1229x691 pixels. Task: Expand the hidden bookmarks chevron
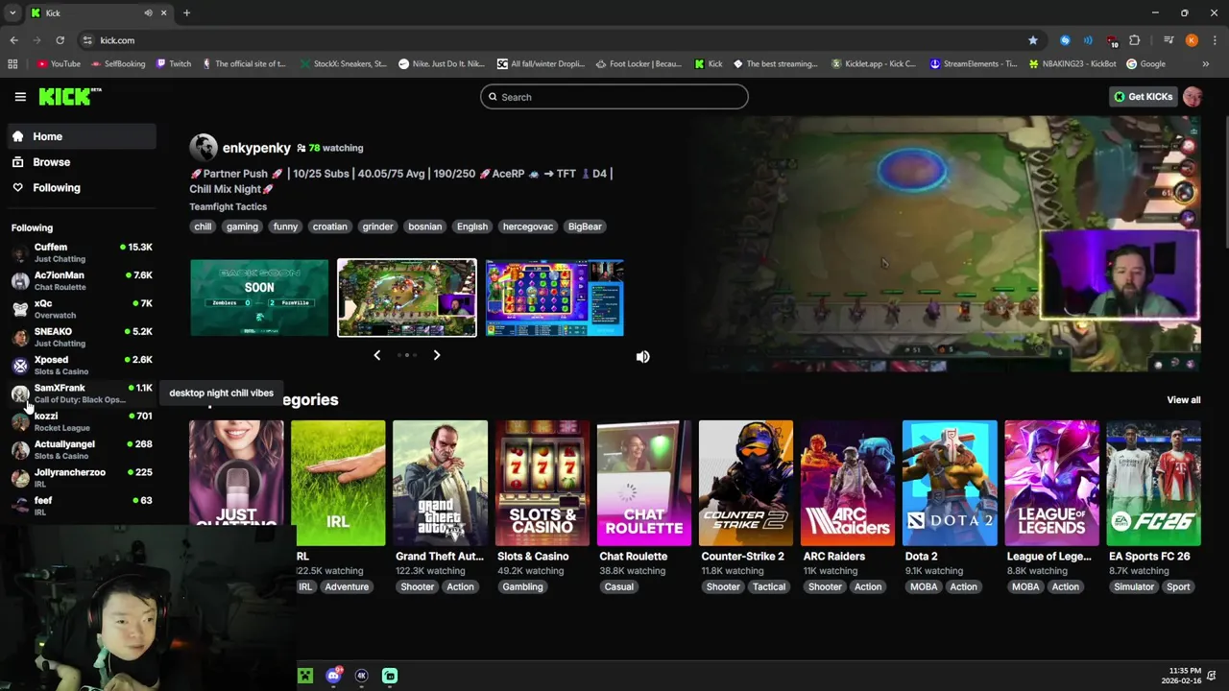point(1205,64)
